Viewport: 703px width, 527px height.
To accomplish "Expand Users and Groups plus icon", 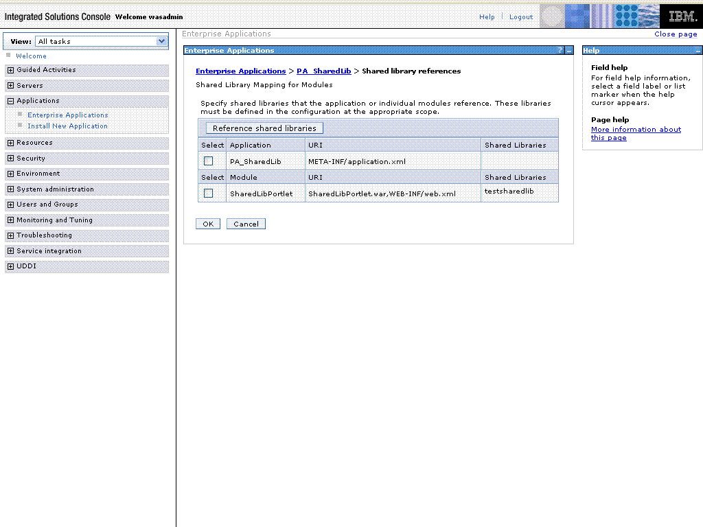I will 11,204.
